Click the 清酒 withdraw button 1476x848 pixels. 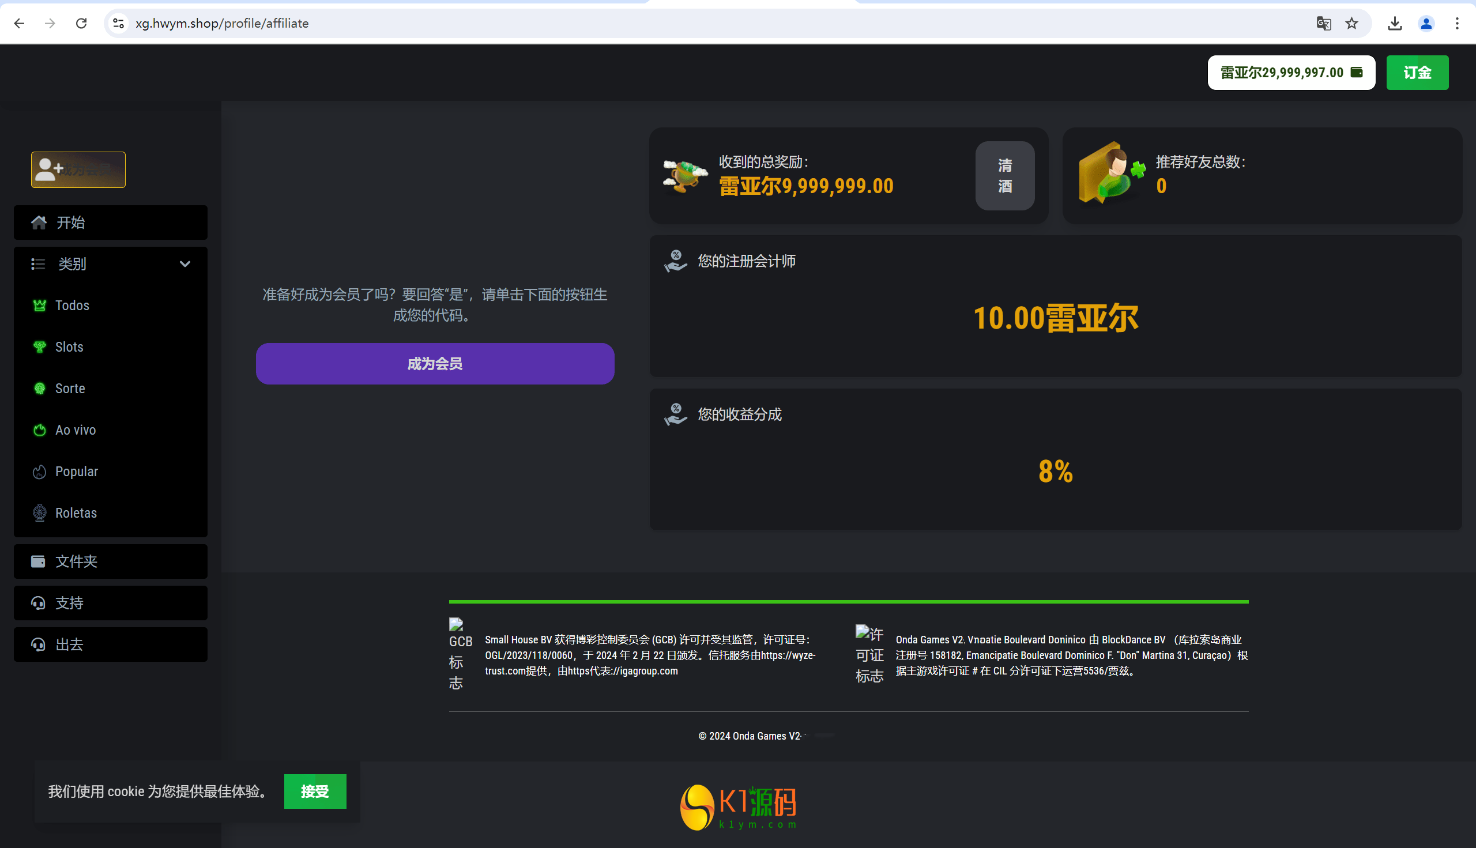[x=1005, y=176]
